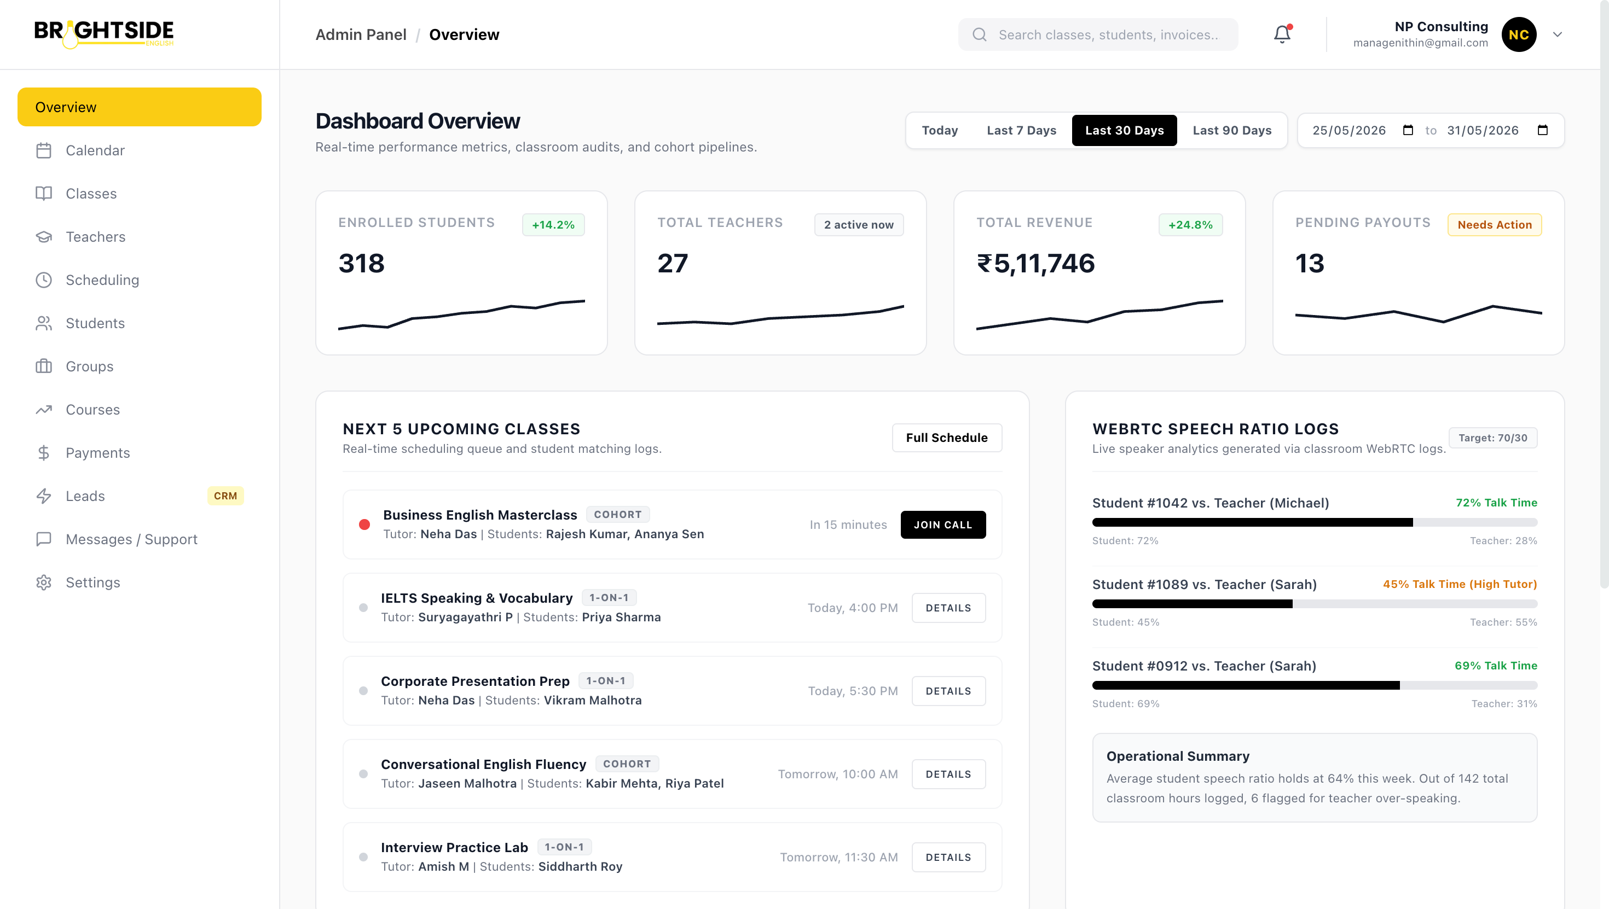The width and height of the screenshot is (1609, 909).
Task: Click the 2 active now badge
Action: (x=858, y=225)
